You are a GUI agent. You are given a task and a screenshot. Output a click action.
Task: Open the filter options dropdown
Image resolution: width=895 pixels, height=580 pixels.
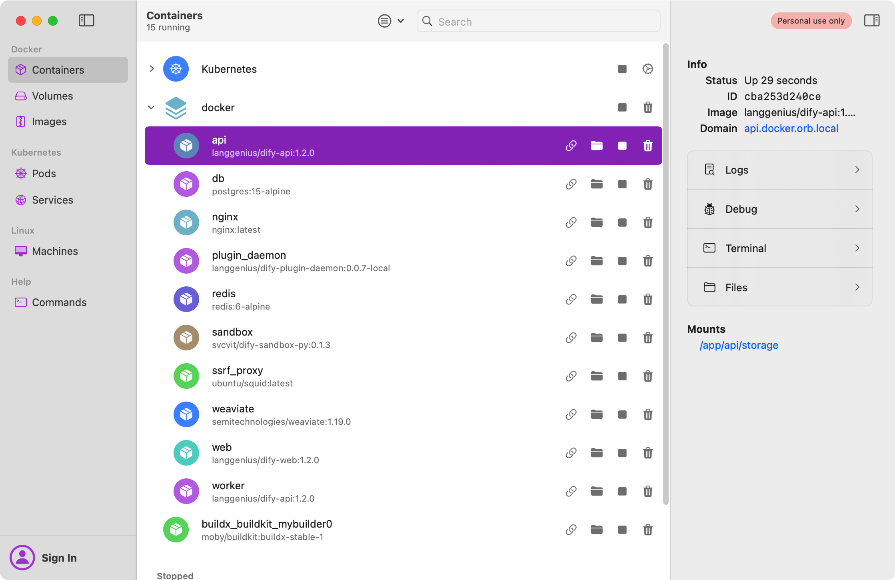(391, 21)
